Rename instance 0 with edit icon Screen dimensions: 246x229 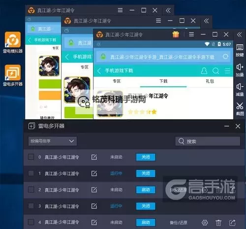[x=94, y=157]
